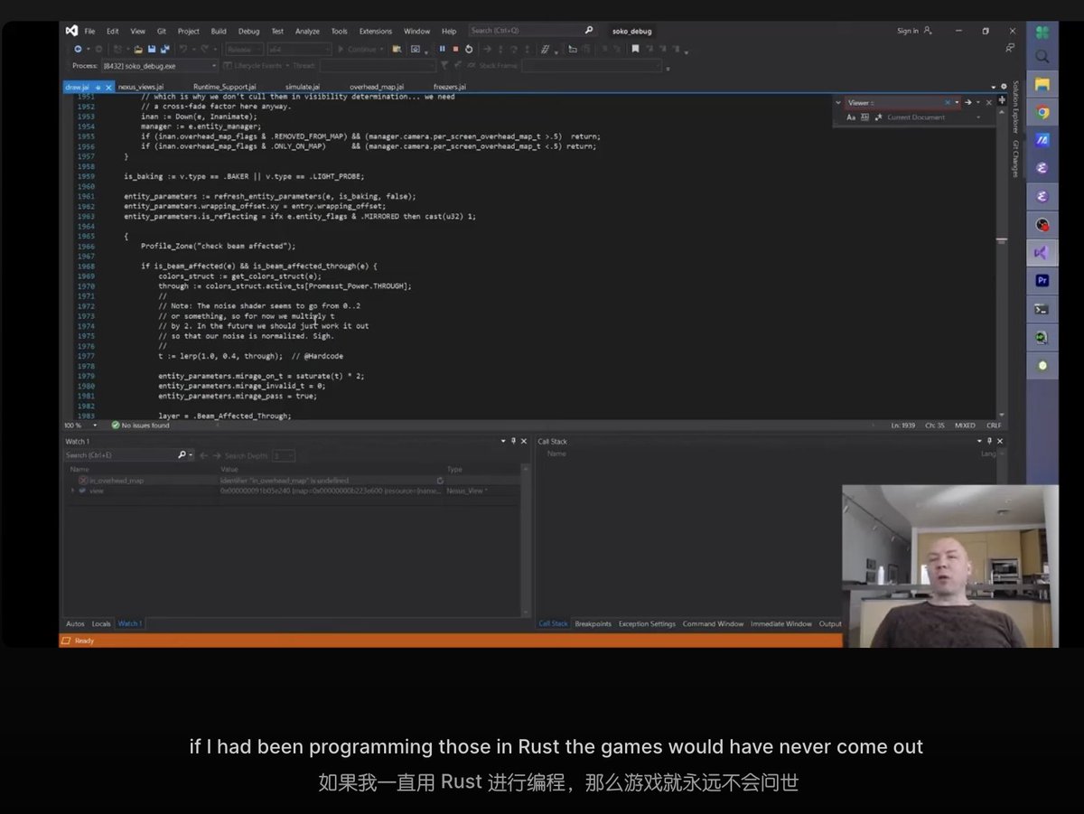
Task: Switch to the Breakpoints panel tab
Action: coord(593,623)
